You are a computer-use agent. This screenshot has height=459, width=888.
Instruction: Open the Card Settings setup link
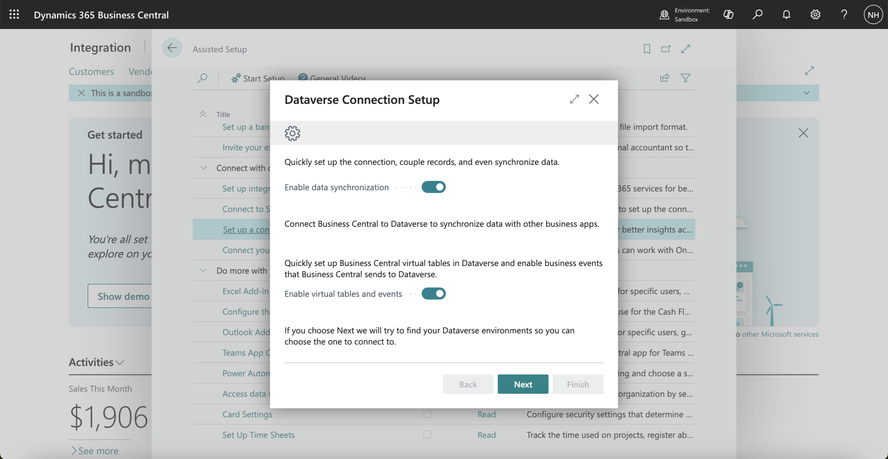(247, 415)
